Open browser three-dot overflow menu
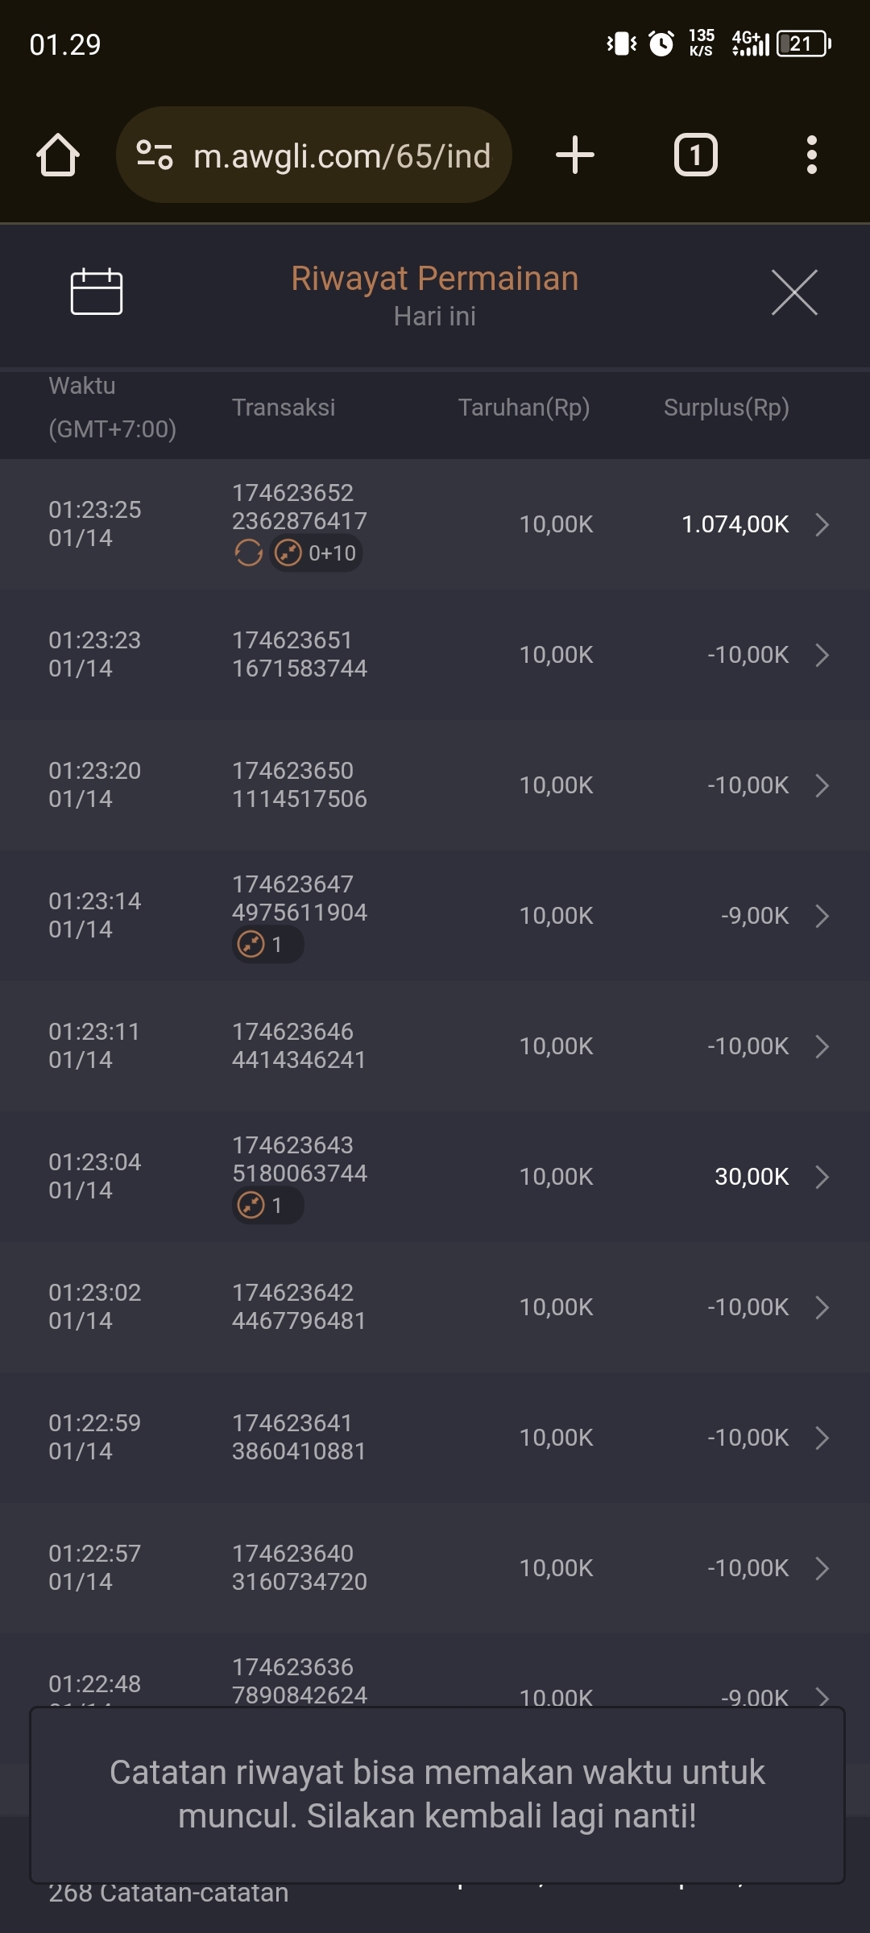The width and height of the screenshot is (870, 1933). pyautogui.click(x=811, y=155)
